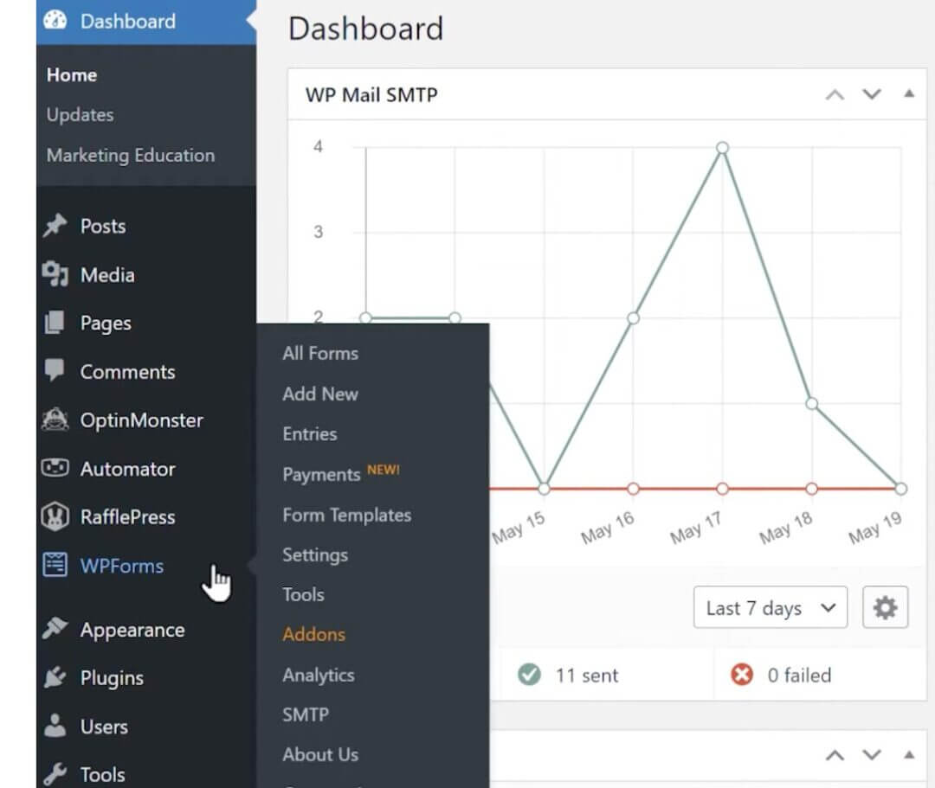
Task: Click the Pages icon in sidebar
Action: pyautogui.click(x=55, y=324)
